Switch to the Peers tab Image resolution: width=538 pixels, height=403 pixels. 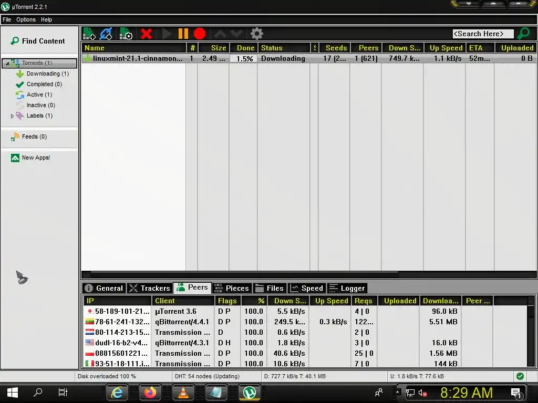(192, 288)
